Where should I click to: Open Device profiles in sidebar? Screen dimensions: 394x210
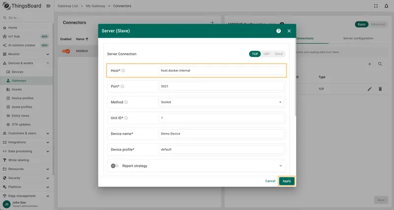point(27,98)
